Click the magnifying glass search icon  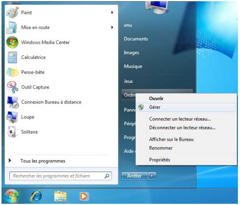[107, 176]
